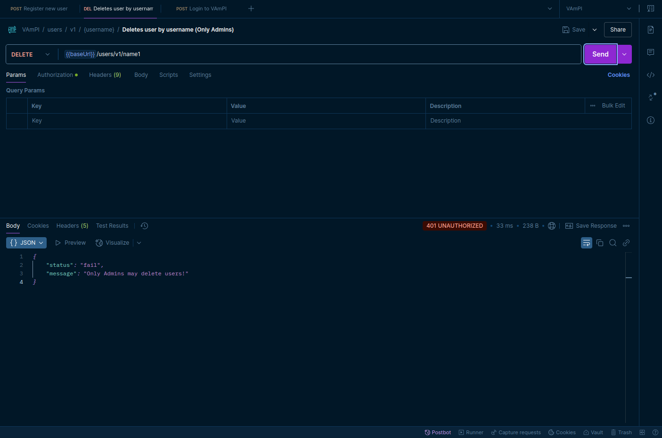662x438 pixels.
Task: Open the DELETE method dropdown
Action: coord(31,54)
